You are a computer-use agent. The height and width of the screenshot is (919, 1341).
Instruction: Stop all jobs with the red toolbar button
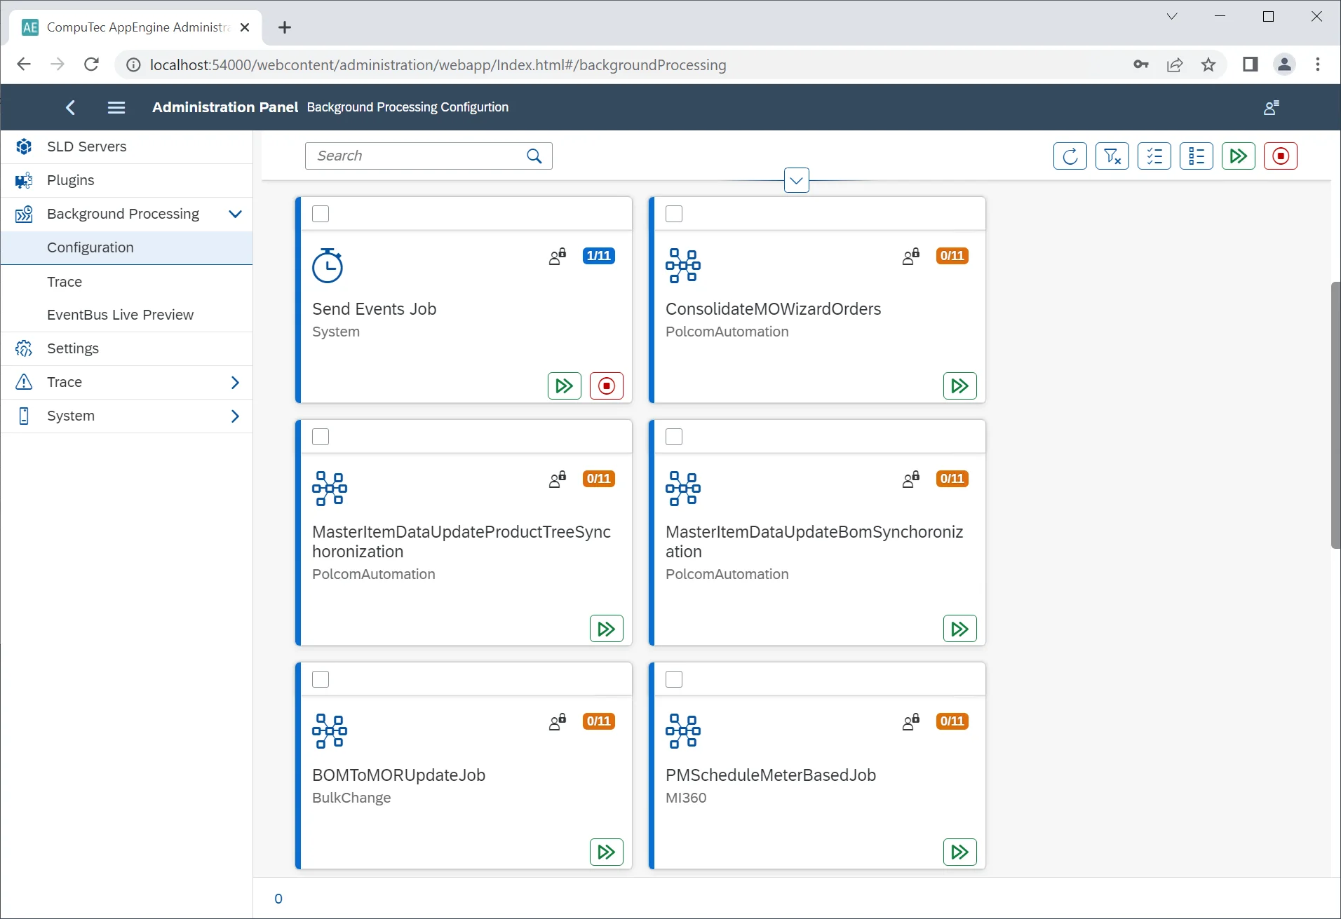tap(1280, 156)
